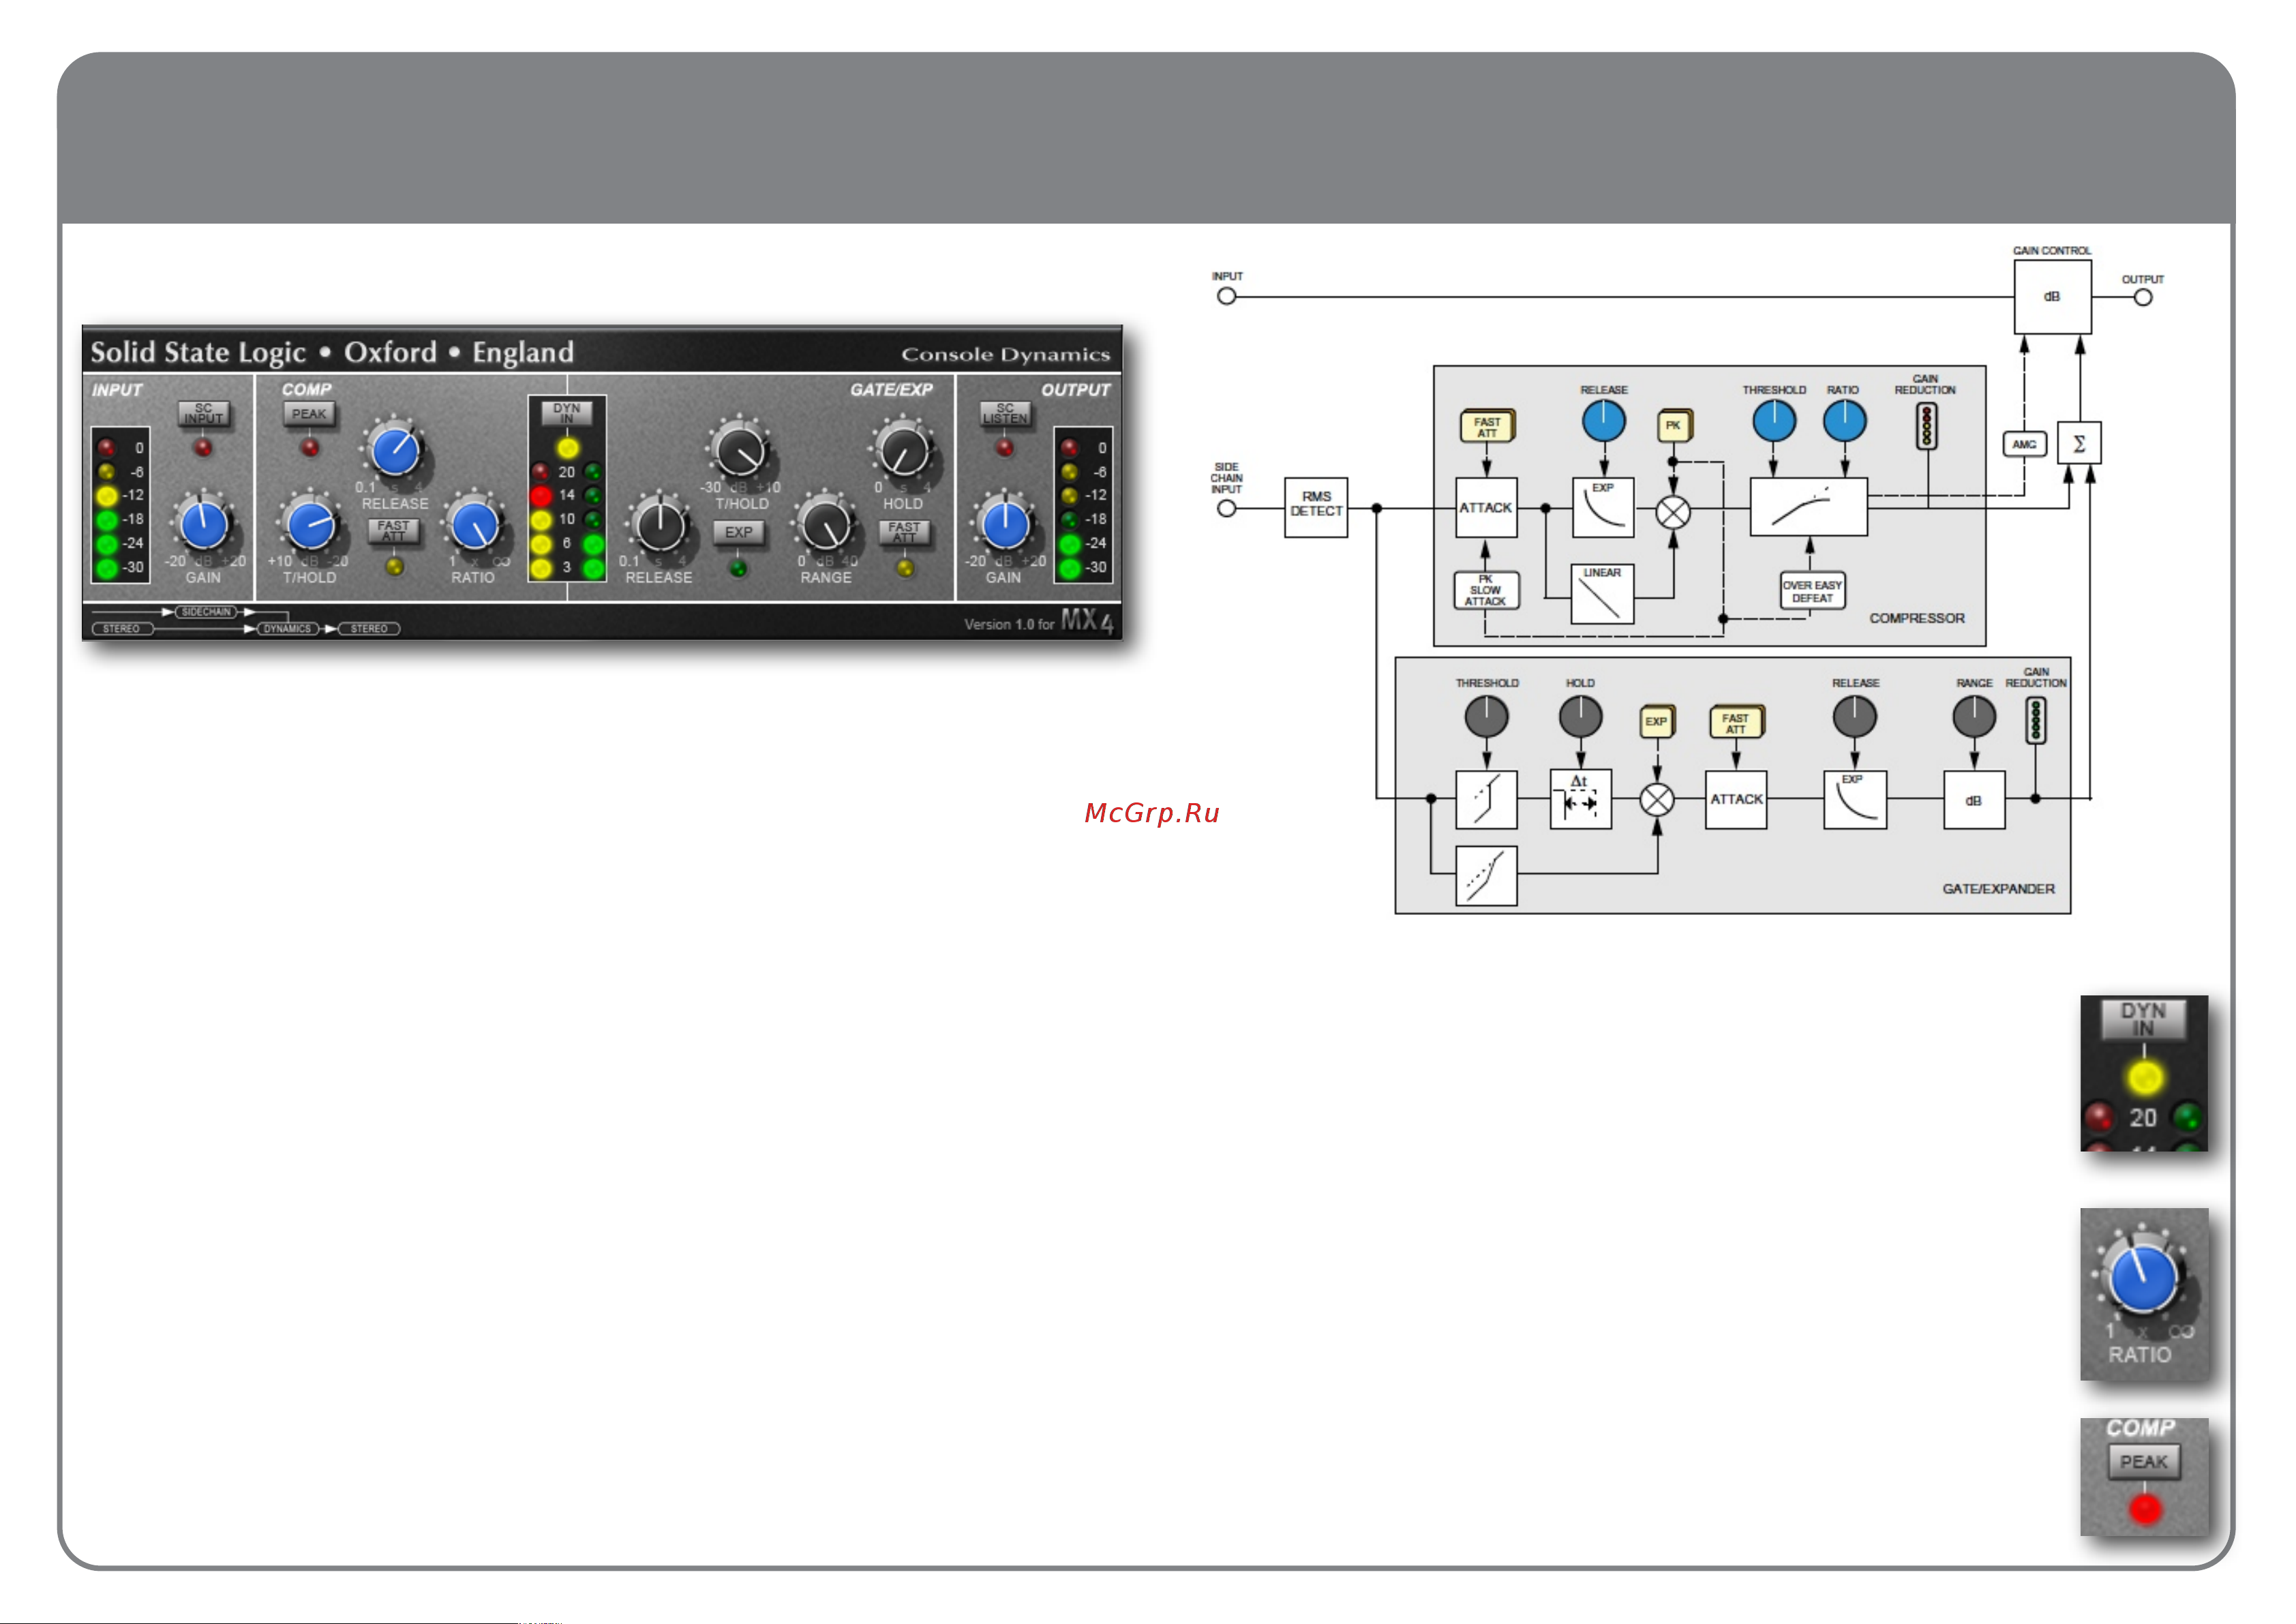Image resolution: width=2296 pixels, height=1624 pixels.
Task: Click the gate T/HOLD black knob
Action: [x=741, y=450]
